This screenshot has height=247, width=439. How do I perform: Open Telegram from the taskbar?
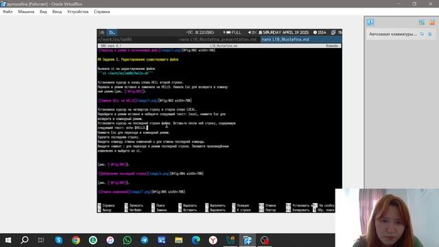point(145,240)
